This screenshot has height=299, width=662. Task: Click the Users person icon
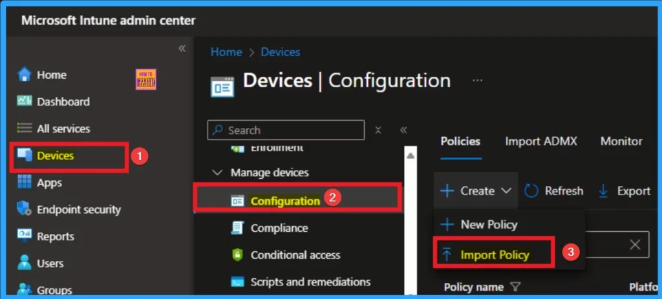click(x=25, y=263)
